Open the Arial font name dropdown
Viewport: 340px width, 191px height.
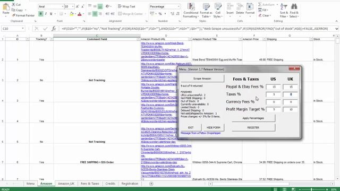pyautogui.click(x=63, y=7)
